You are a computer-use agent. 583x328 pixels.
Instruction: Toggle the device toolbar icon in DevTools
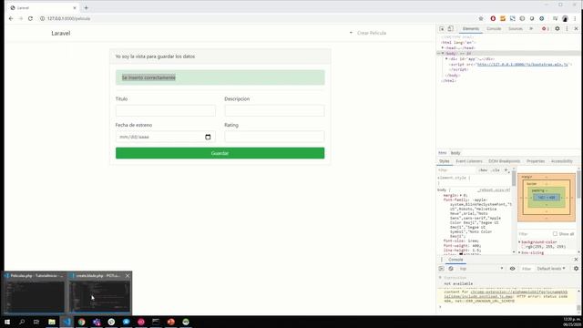coord(450,28)
